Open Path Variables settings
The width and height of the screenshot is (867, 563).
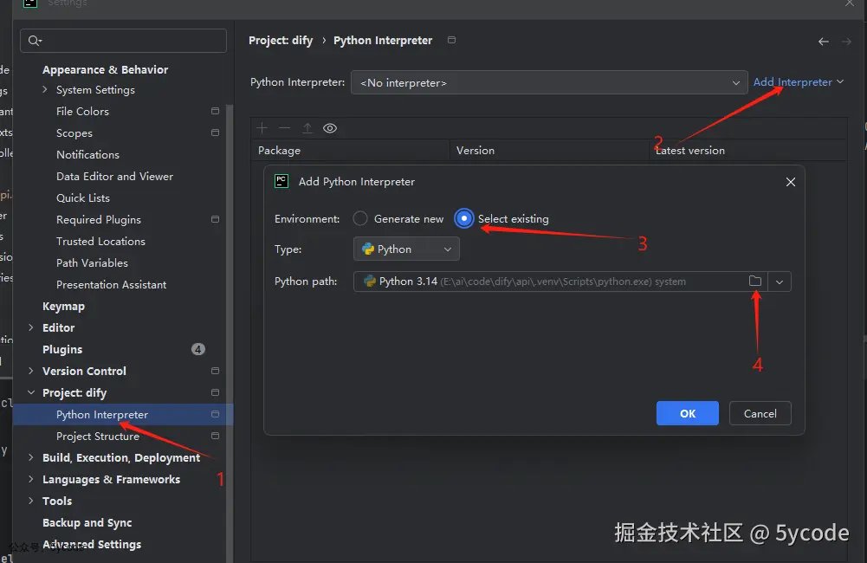point(92,262)
